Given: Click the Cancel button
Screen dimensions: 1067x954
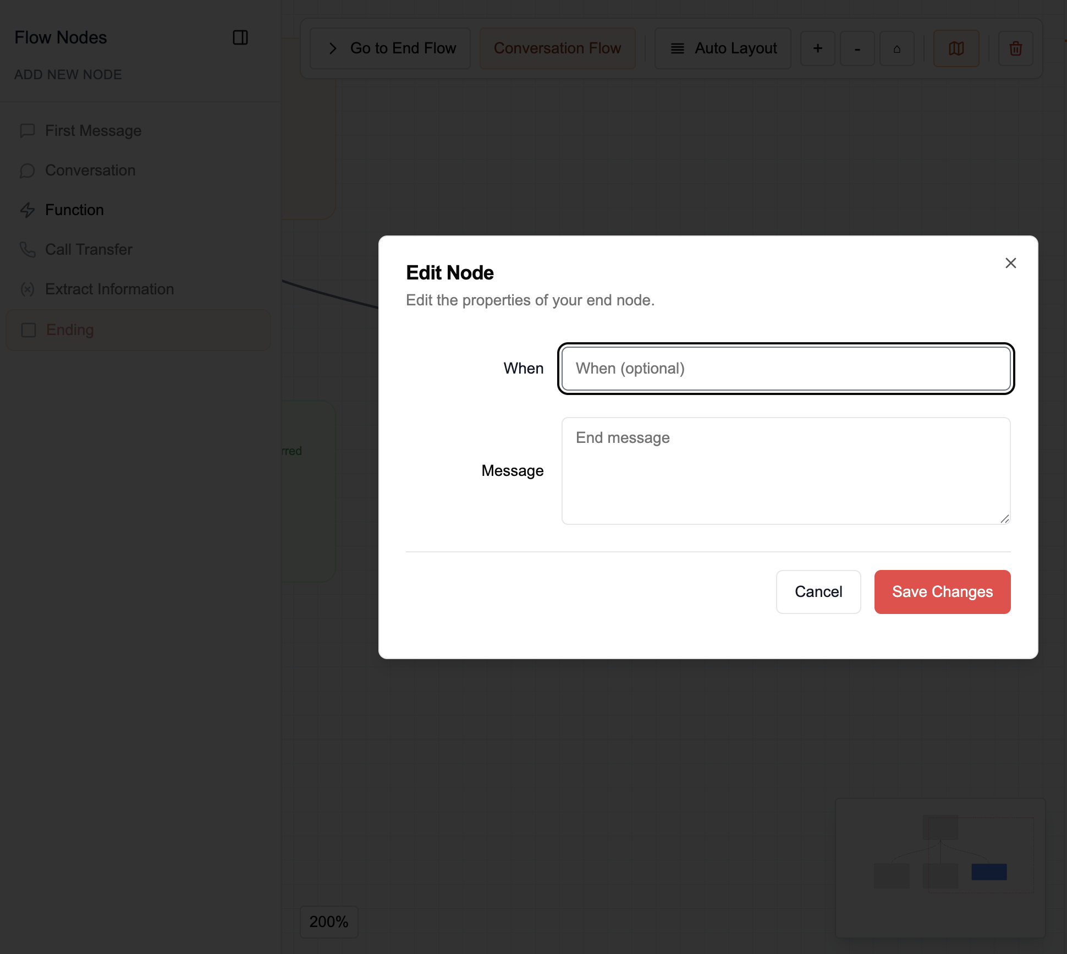Looking at the screenshot, I should tap(818, 591).
